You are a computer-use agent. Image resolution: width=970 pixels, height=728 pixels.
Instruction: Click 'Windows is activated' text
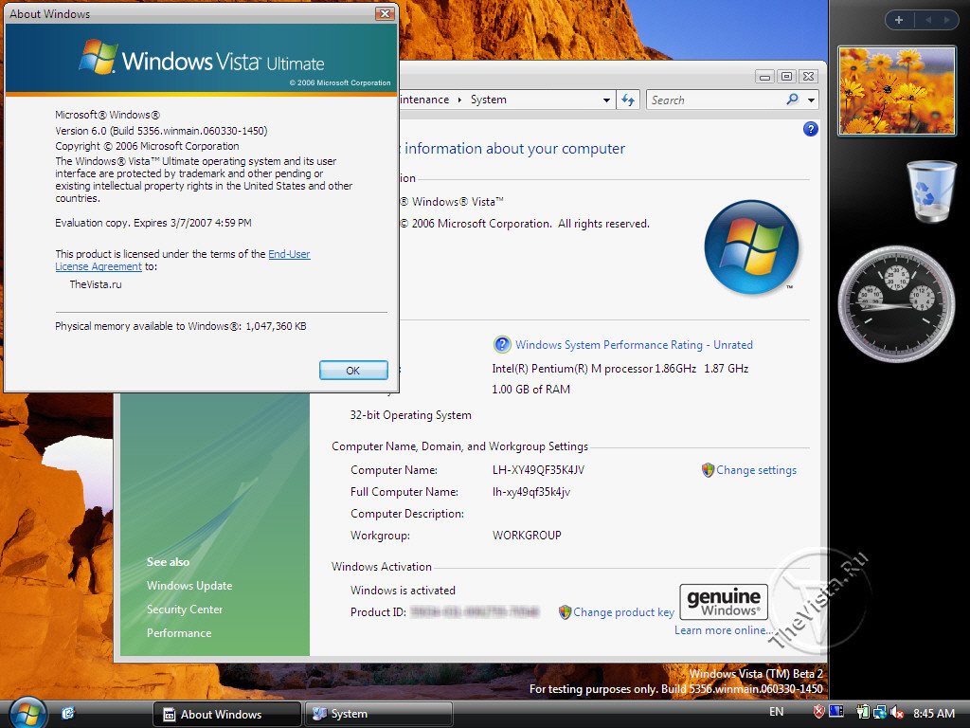pyautogui.click(x=403, y=590)
